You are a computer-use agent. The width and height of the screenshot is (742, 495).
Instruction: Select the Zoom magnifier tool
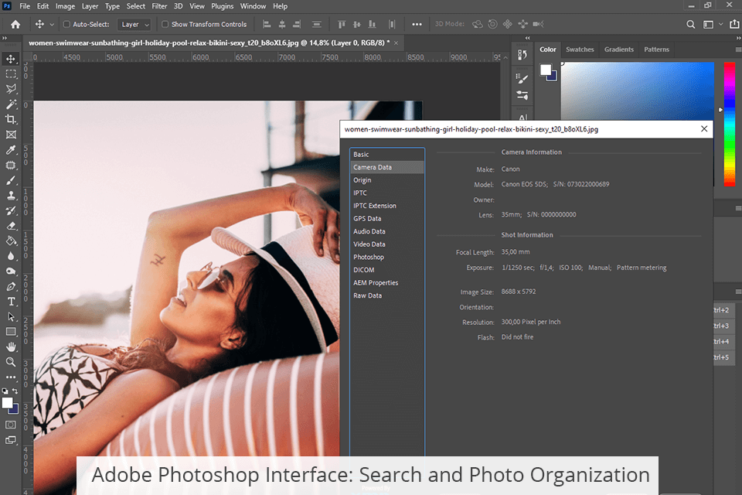tap(11, 362)
